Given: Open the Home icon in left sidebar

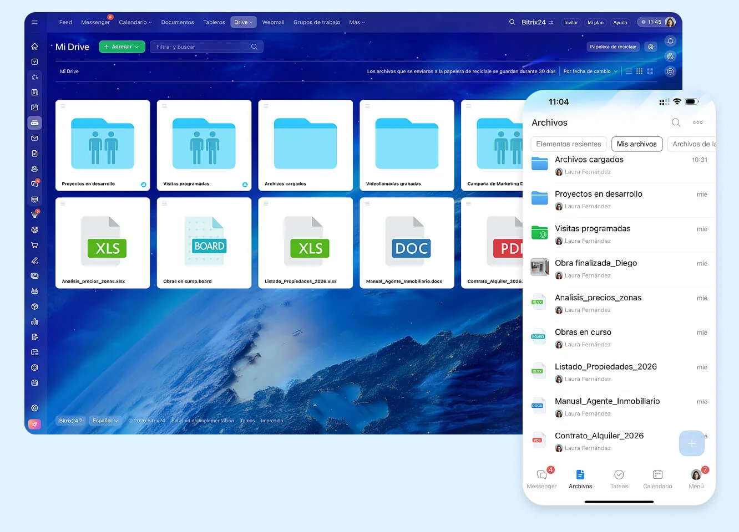Looking at the screenshot, I should [x=34, y=47].
